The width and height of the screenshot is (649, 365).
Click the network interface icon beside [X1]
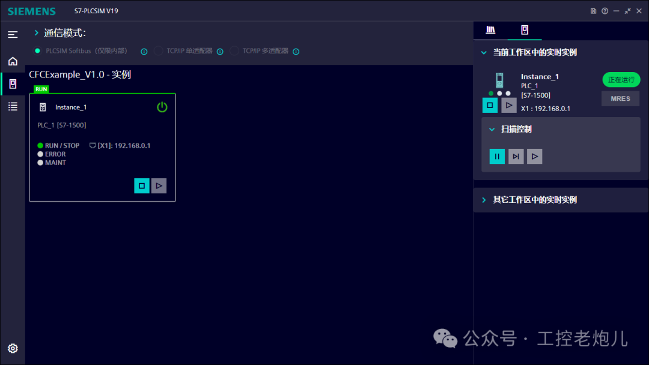click(x=93, y=145)
